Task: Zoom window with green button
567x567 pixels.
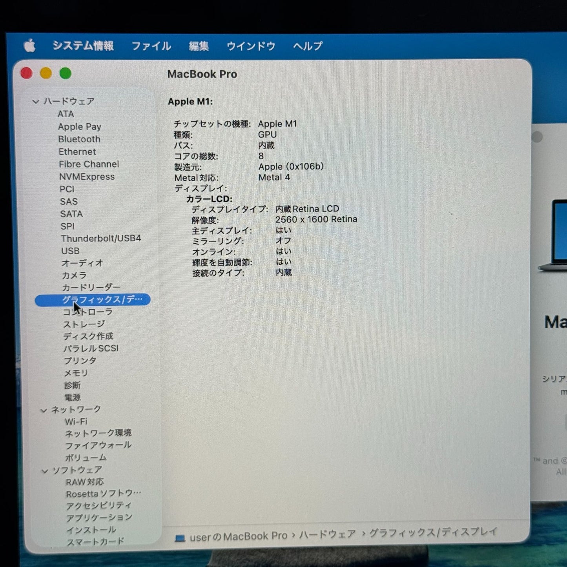Action: click(66, 73)
